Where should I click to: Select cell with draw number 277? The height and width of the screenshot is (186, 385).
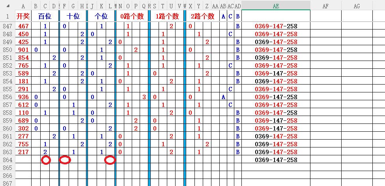pyautogui.click(x=23, y=136)
